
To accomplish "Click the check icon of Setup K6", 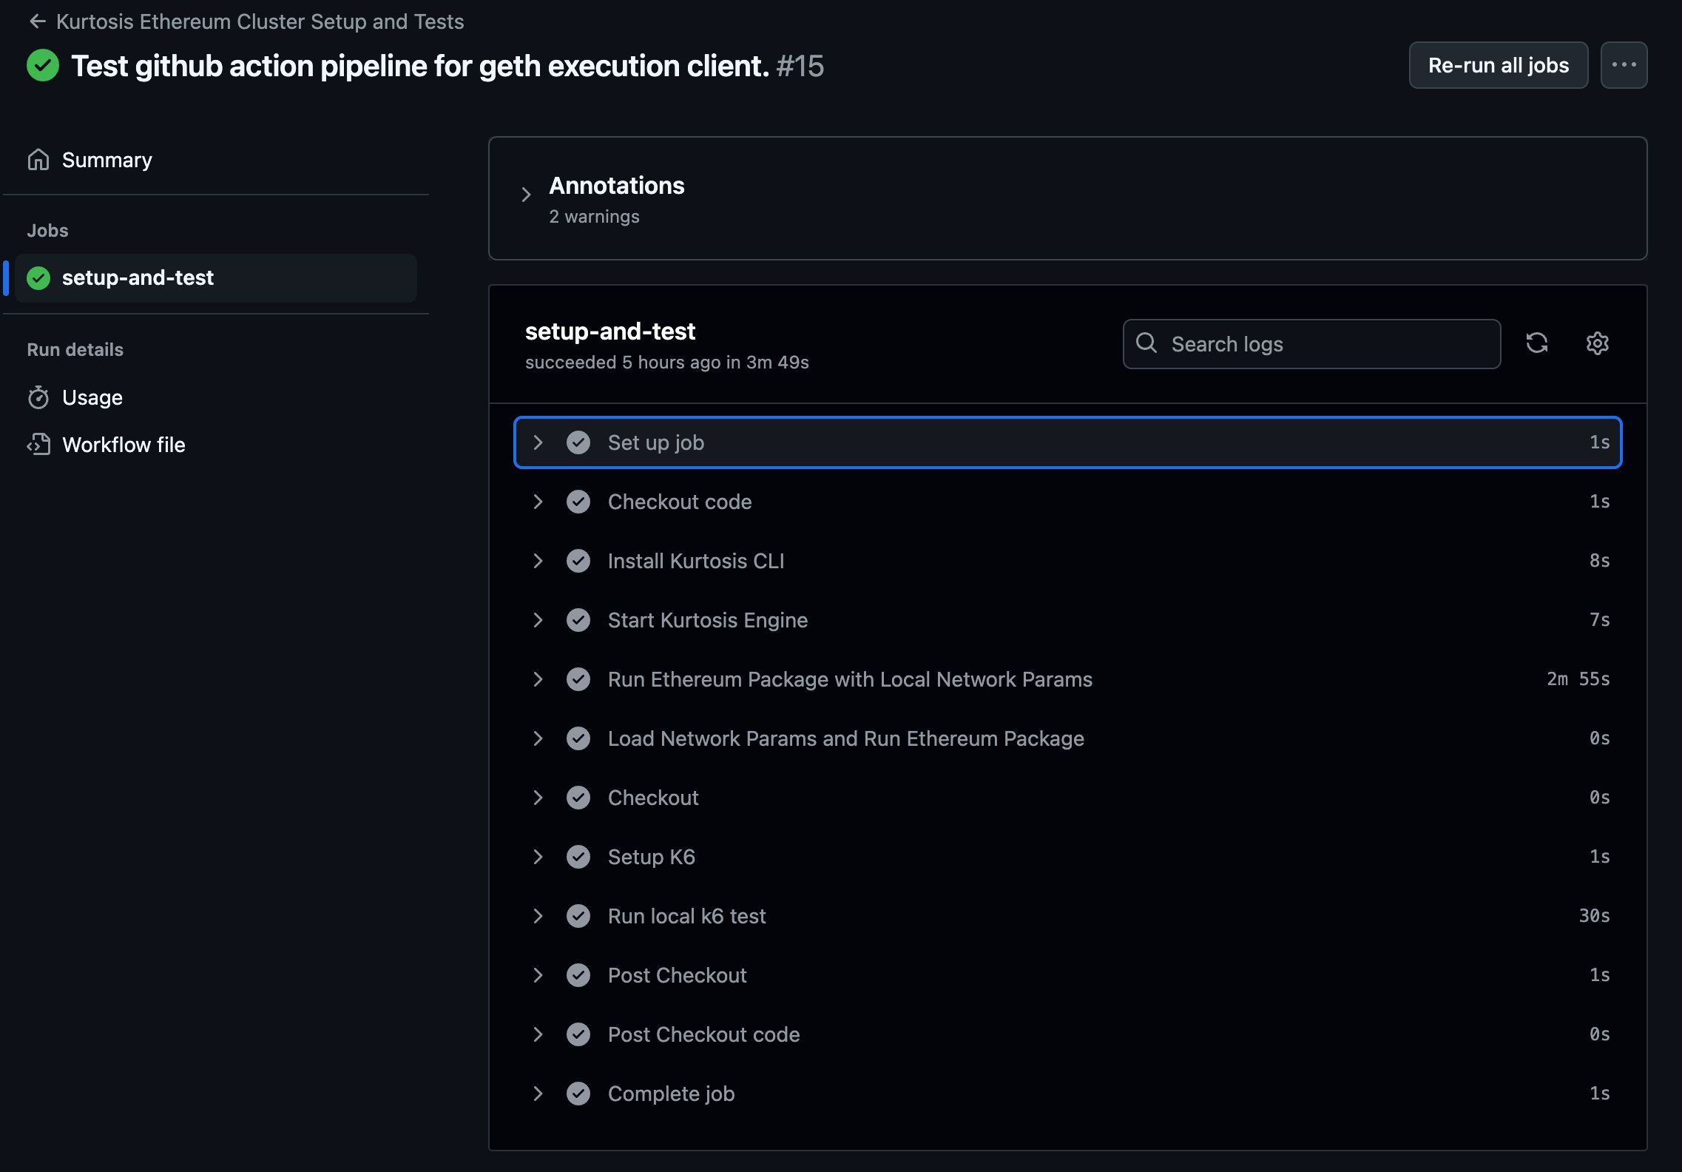I will coord(578,857).
